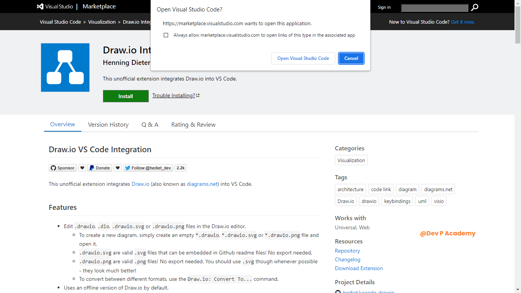Click the external link icon beside Trouble Installing
This screenshot has height=293, width=521.
tap(198, 95)
